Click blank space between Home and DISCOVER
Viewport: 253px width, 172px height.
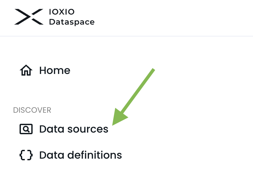[65, 91]
